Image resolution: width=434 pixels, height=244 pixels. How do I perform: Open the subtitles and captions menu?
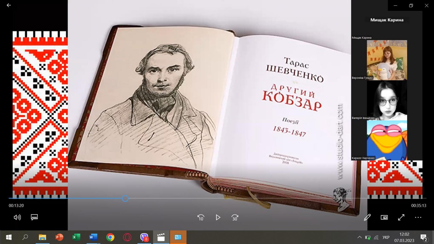(x=34, y=217)
